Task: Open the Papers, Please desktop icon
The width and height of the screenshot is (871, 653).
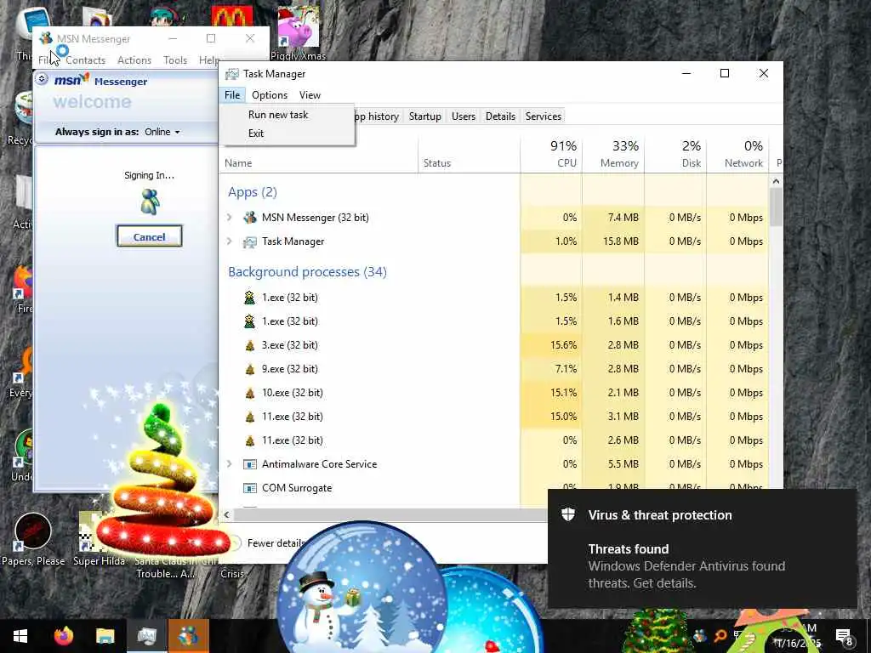Action: [33, 539]
